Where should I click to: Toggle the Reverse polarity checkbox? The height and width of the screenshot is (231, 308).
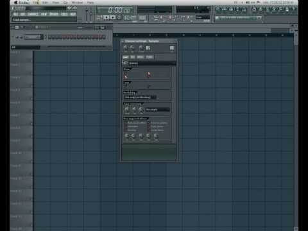(149, 123)
